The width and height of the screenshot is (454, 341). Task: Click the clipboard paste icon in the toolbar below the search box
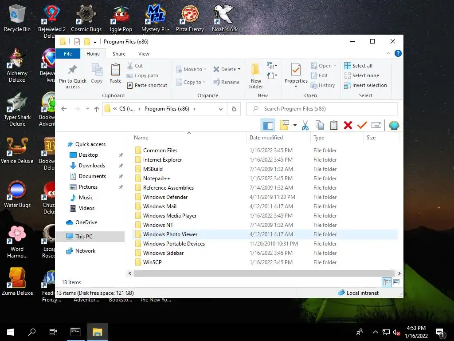(333, 125)
